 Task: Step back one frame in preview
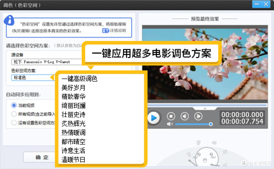[x=184, y=116]
